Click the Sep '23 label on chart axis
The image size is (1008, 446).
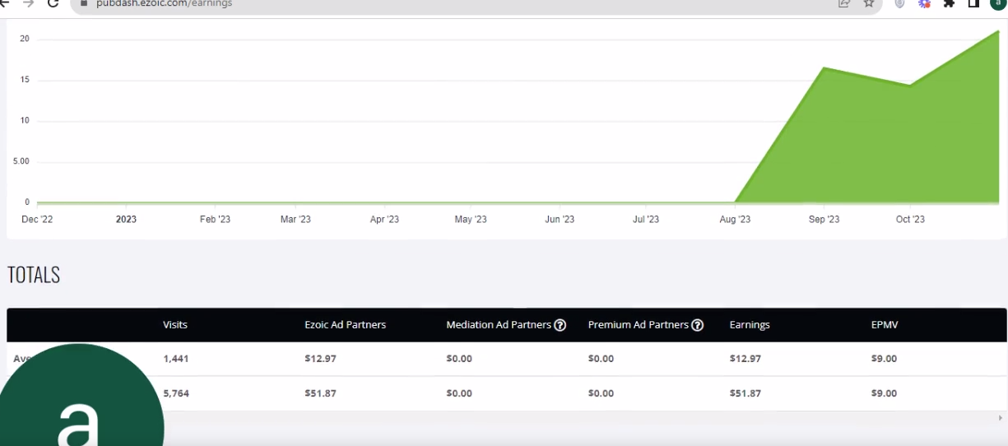(x=824, y=220)
